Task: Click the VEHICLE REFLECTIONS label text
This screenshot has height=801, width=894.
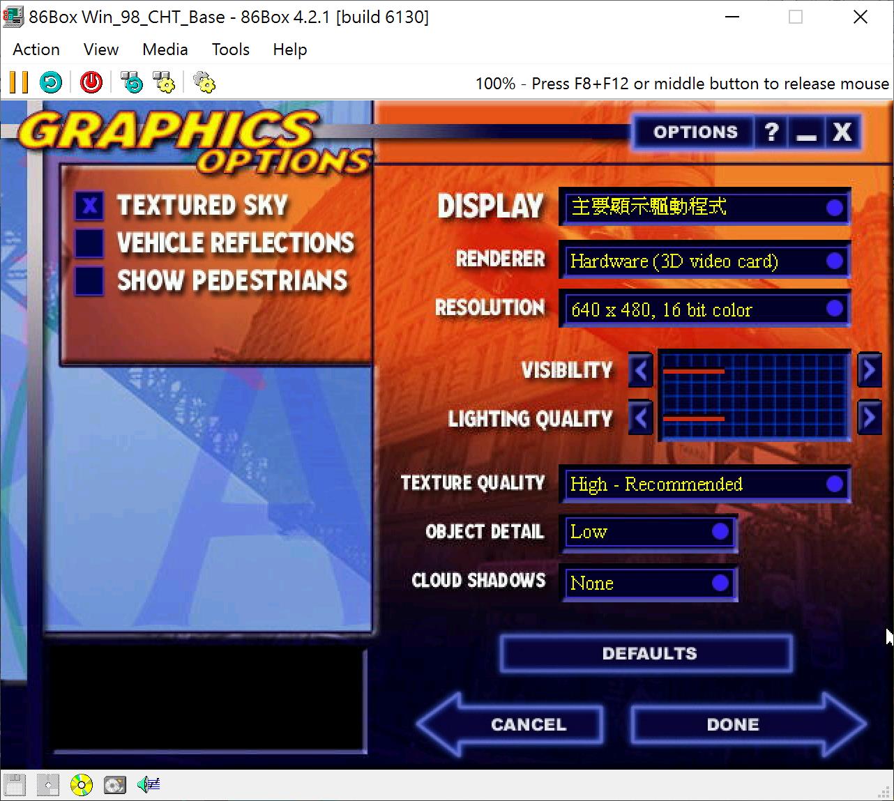Action: tap(236, 243)
